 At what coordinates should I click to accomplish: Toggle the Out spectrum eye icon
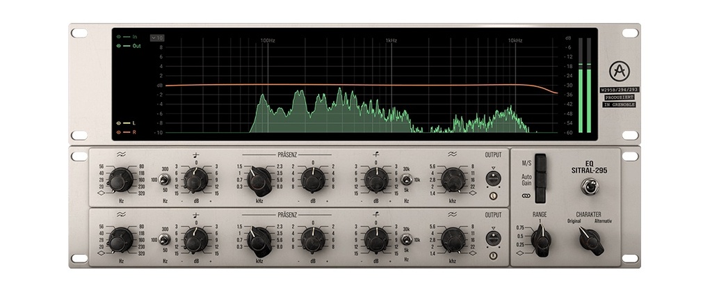pyautogui.click(x=118, y=46)
